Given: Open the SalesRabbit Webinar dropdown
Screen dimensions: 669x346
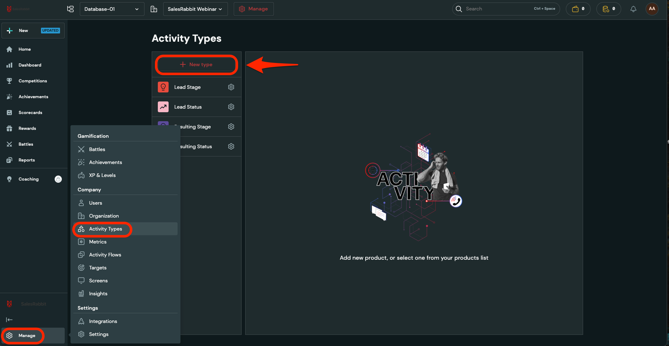Looking at the screenshot, I should click(x=195, y=9).
